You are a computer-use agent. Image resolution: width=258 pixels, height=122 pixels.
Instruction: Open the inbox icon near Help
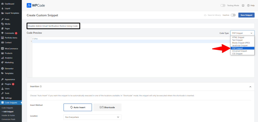point(243,6)
